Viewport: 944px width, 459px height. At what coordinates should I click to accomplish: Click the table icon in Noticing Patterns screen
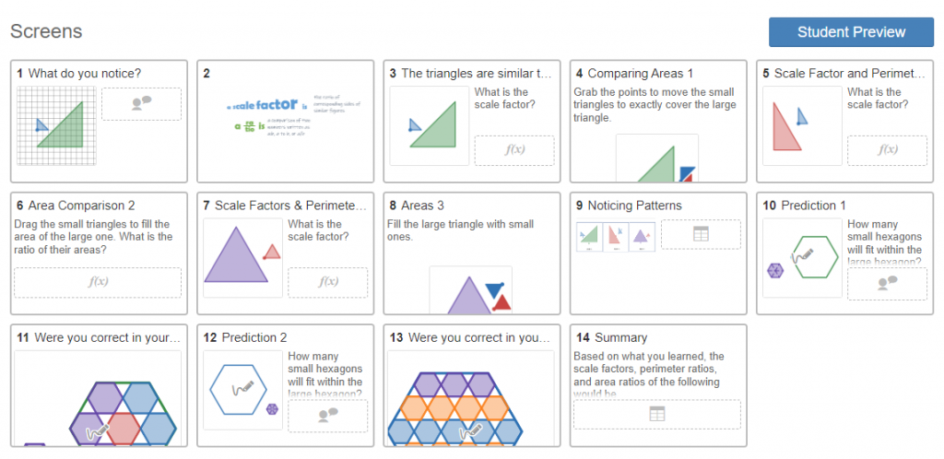701,234
